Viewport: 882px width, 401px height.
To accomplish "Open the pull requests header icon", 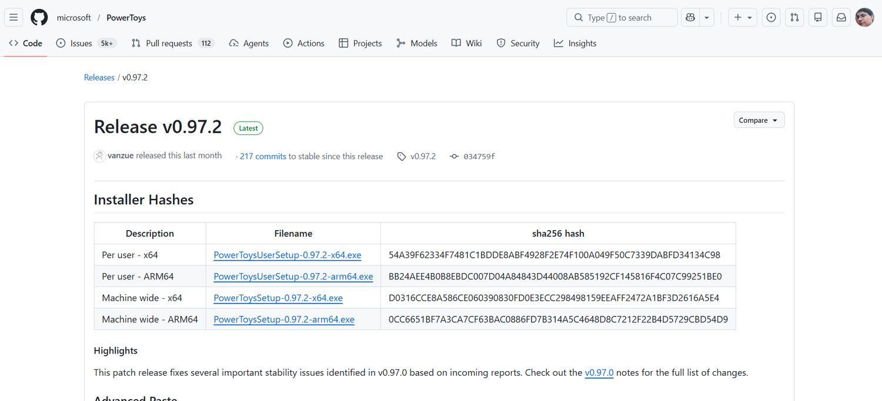I will click(x=794, y=18).
